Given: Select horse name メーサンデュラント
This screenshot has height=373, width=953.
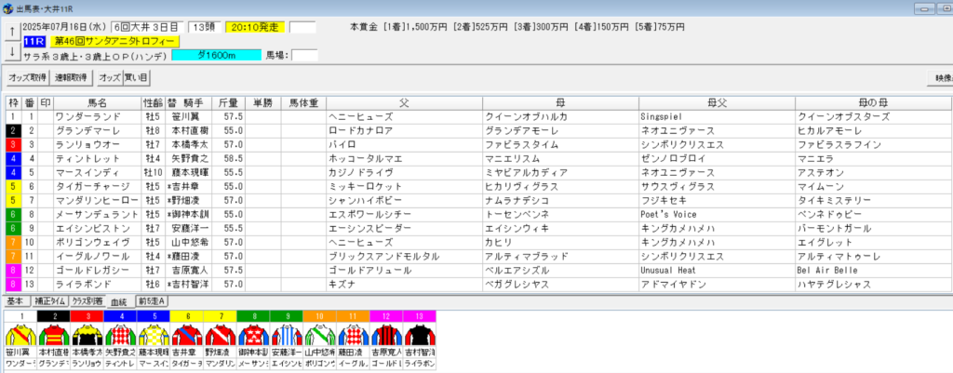Looking at the screenshot, I should 96,215.
